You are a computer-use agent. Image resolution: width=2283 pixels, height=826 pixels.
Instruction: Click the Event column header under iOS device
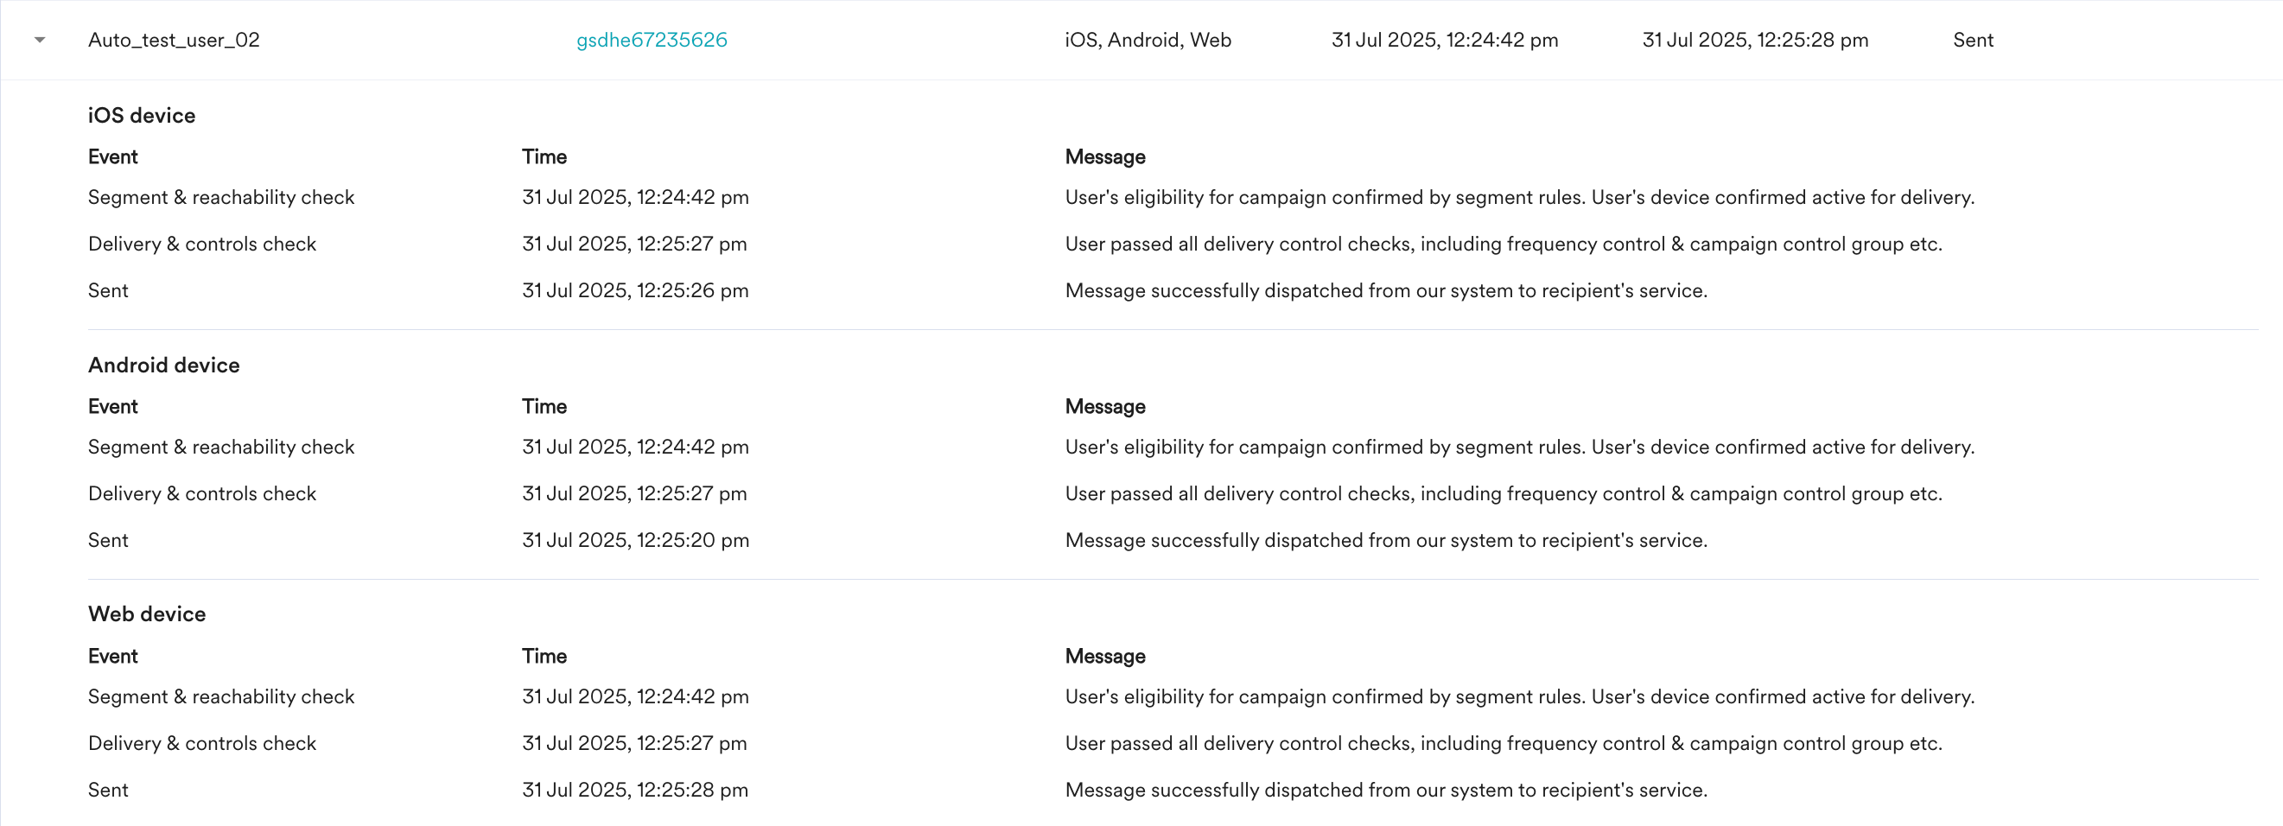pyautogui.click(x=112, y=157)
